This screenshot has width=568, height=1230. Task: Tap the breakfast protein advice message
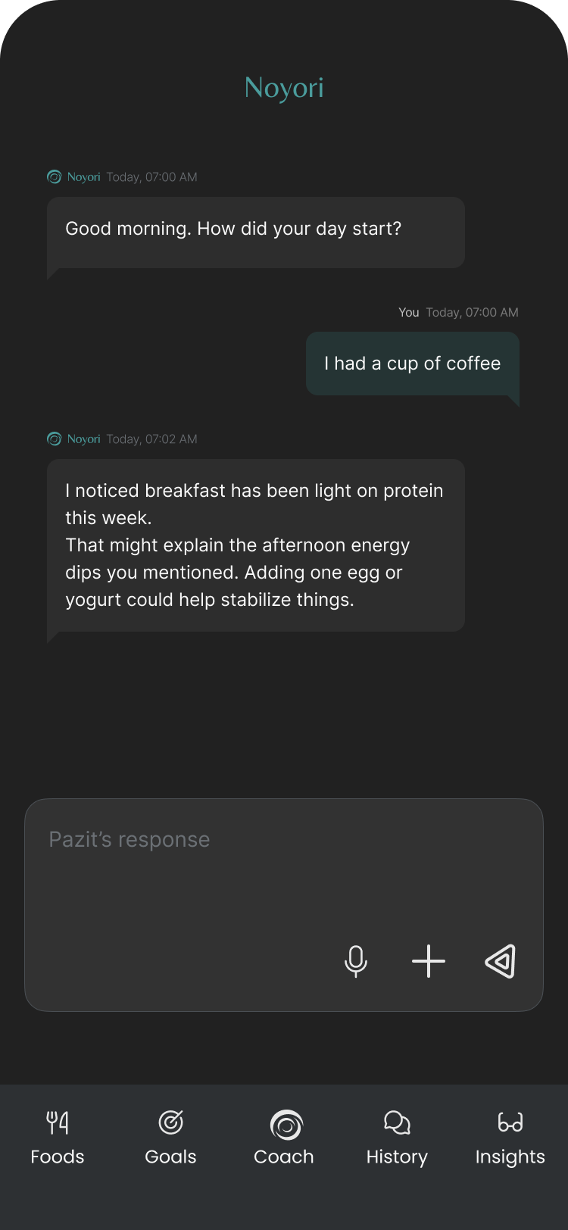256,545
